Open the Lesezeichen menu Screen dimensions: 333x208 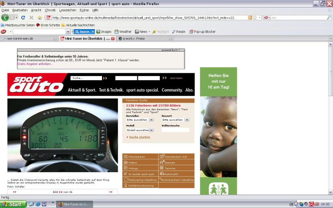click(x=67, y=10)
